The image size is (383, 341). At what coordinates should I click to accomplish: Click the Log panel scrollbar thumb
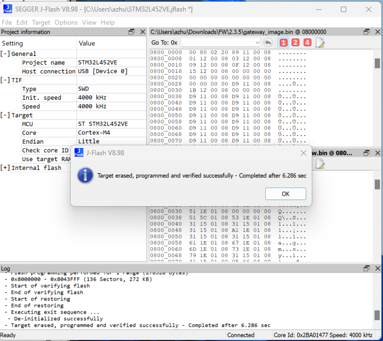point(377,315)
